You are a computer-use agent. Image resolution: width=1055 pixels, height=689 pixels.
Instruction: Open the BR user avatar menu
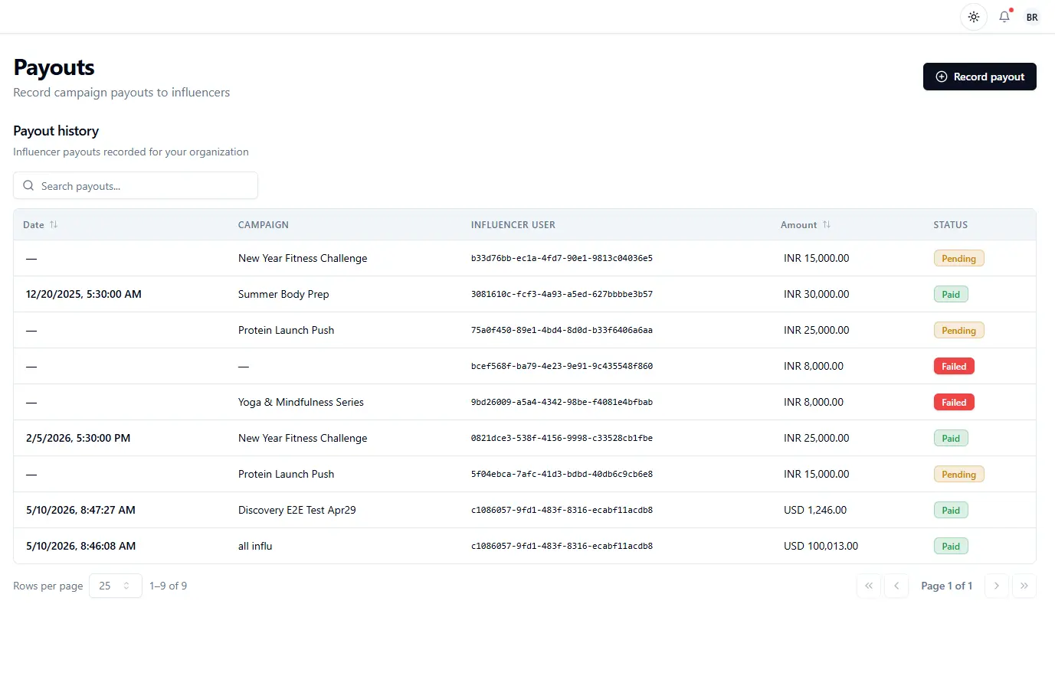point(1032,17)
